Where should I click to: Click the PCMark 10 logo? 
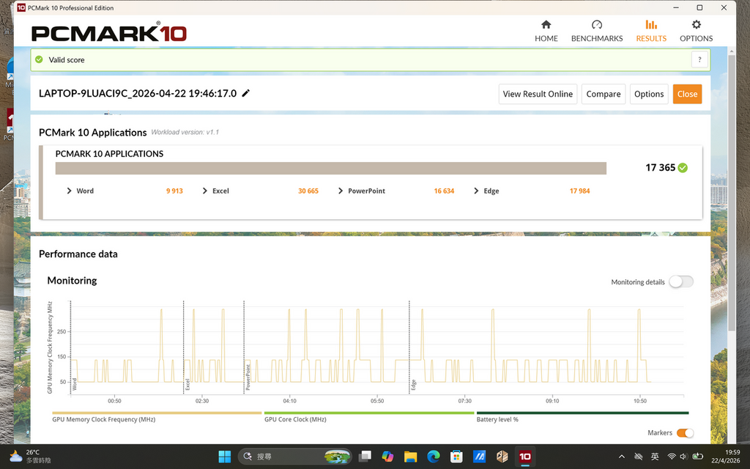click(109, 32)
